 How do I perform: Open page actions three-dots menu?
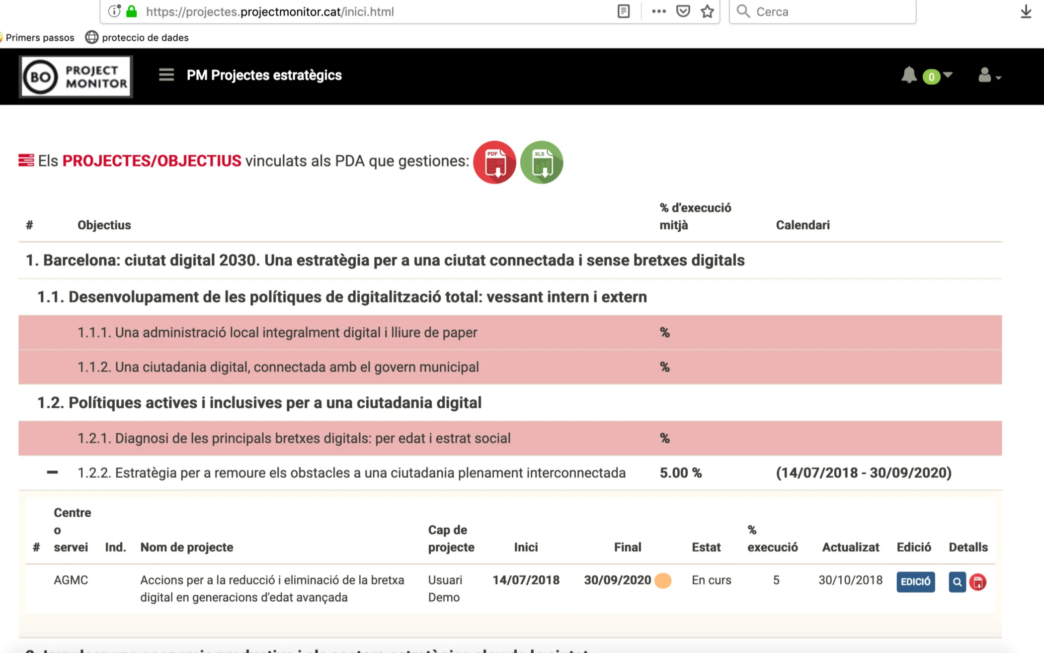point(658,11)
